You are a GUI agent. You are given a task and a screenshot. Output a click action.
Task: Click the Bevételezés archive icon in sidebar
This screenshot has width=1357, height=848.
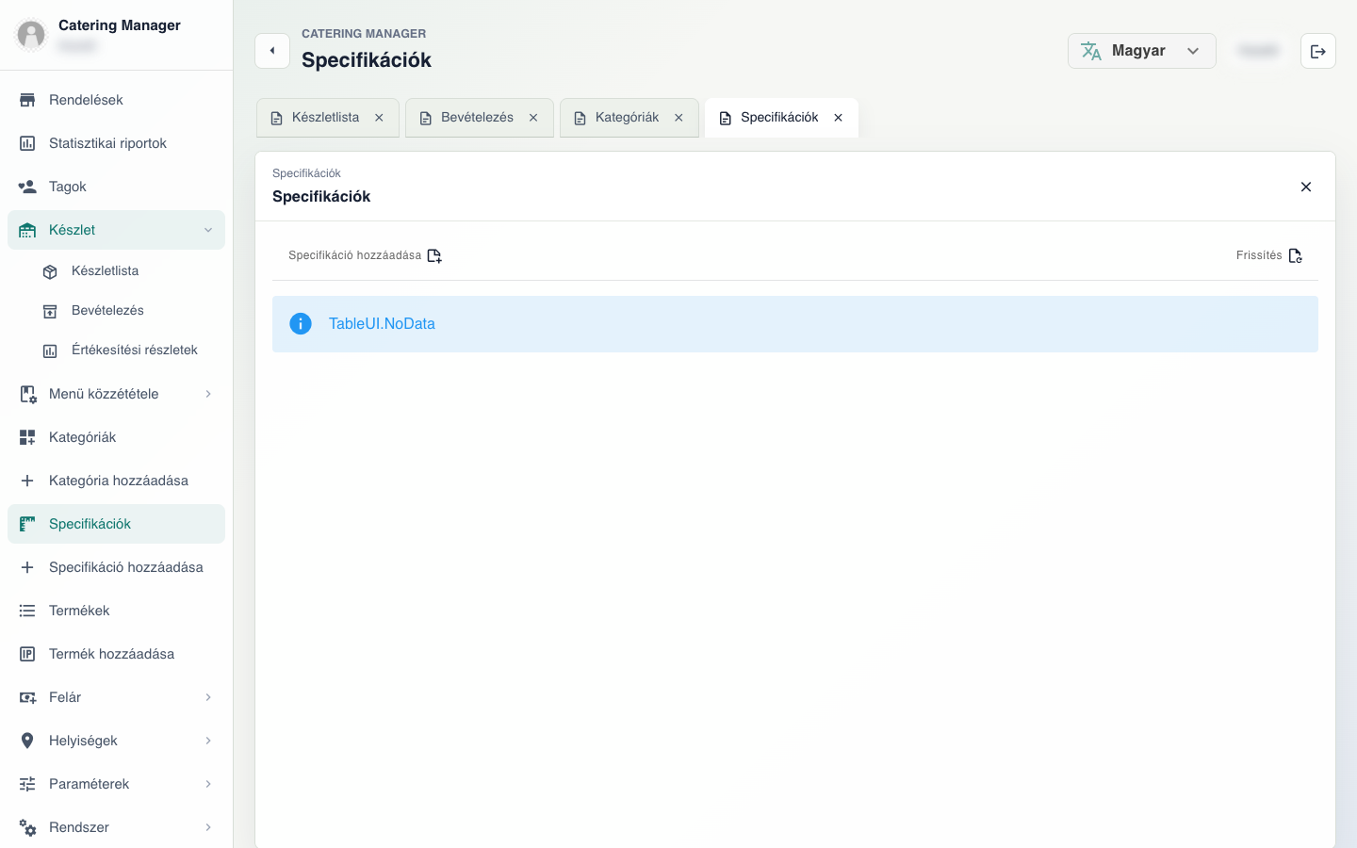50,311
